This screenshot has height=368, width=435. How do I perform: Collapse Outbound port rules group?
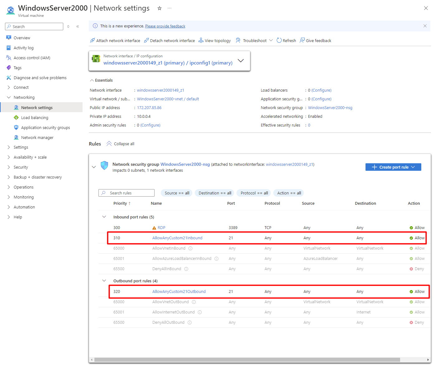point(104,281)
